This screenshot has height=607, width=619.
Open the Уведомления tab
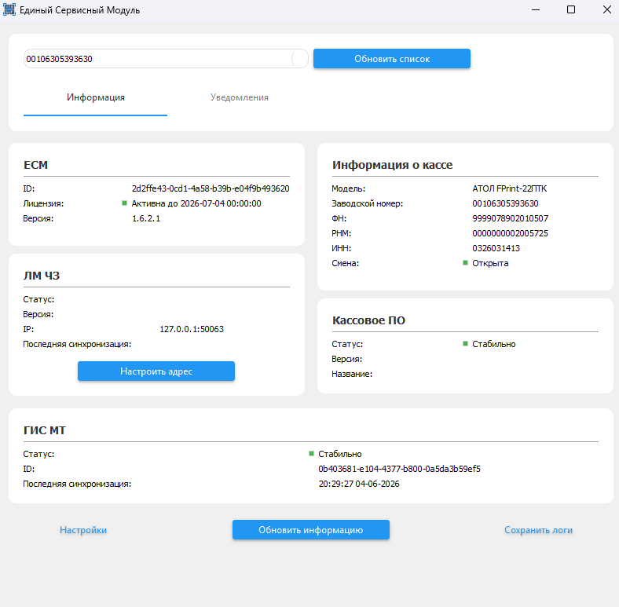coord(240,97)
